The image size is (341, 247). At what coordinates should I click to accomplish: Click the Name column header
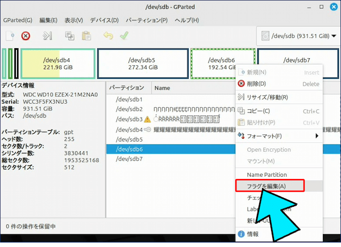pos(163,88)
